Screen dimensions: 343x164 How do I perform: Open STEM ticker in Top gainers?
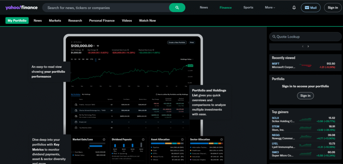(x=276, y=126)
